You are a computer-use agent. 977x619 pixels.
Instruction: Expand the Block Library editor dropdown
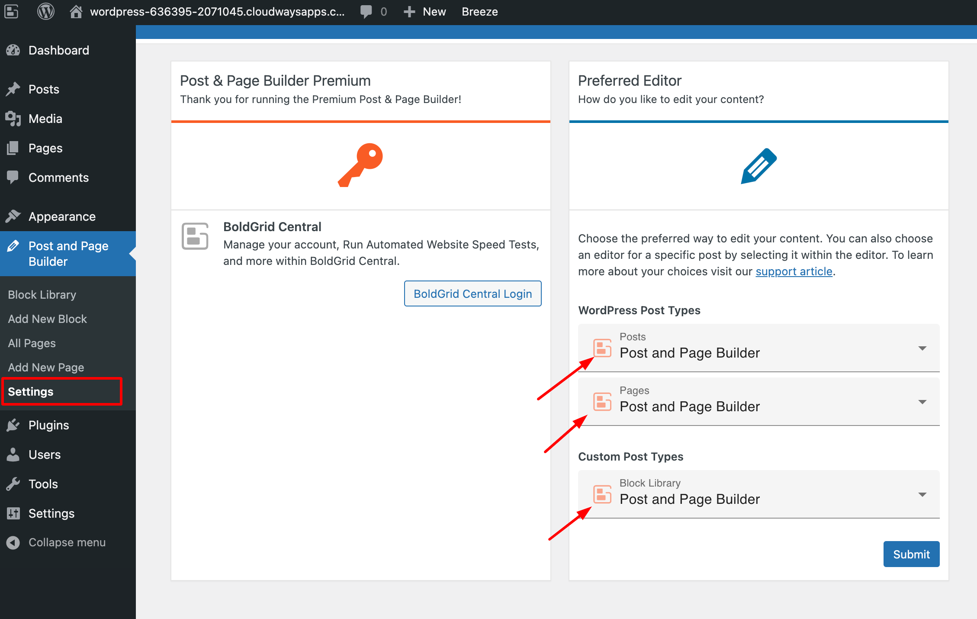click(x=758, y=494)
